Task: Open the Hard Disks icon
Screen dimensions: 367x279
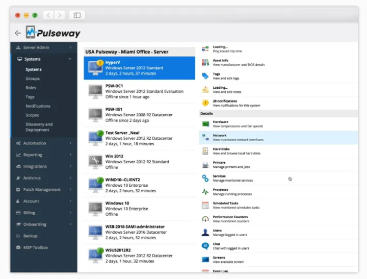Action: tap(205, 151)
